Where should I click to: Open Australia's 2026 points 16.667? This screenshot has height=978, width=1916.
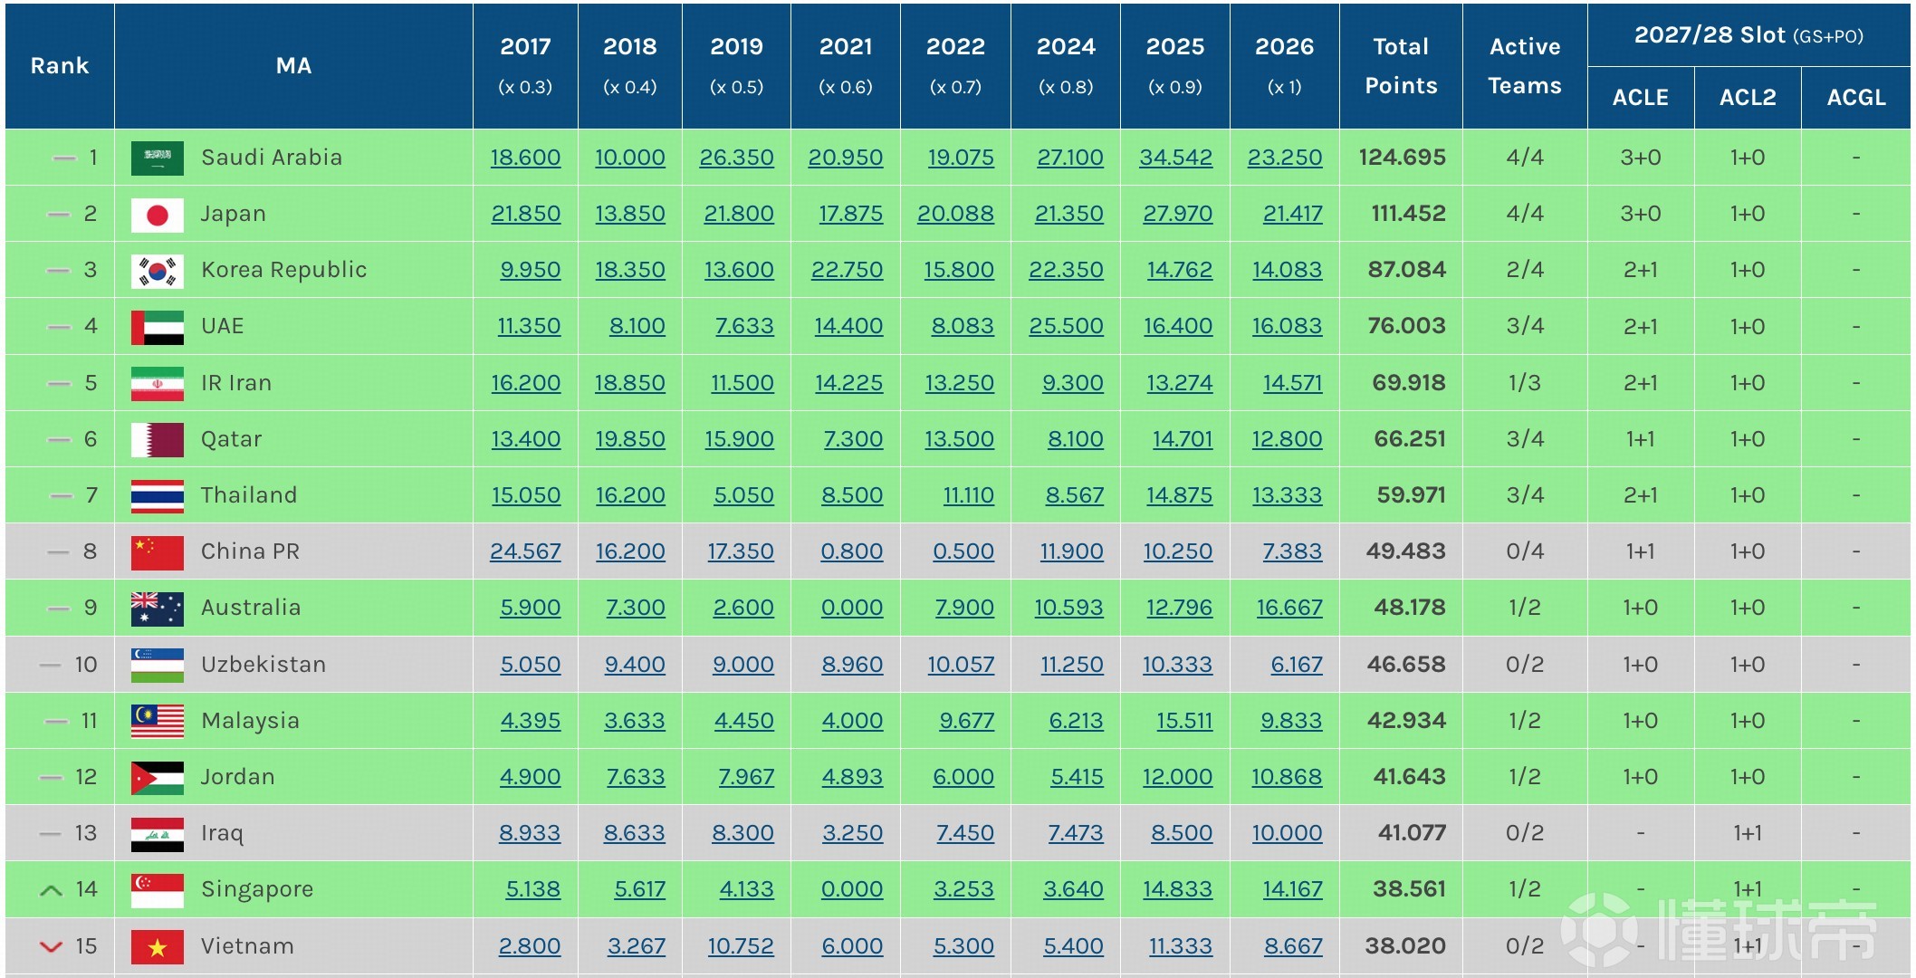pos(1289,608)
